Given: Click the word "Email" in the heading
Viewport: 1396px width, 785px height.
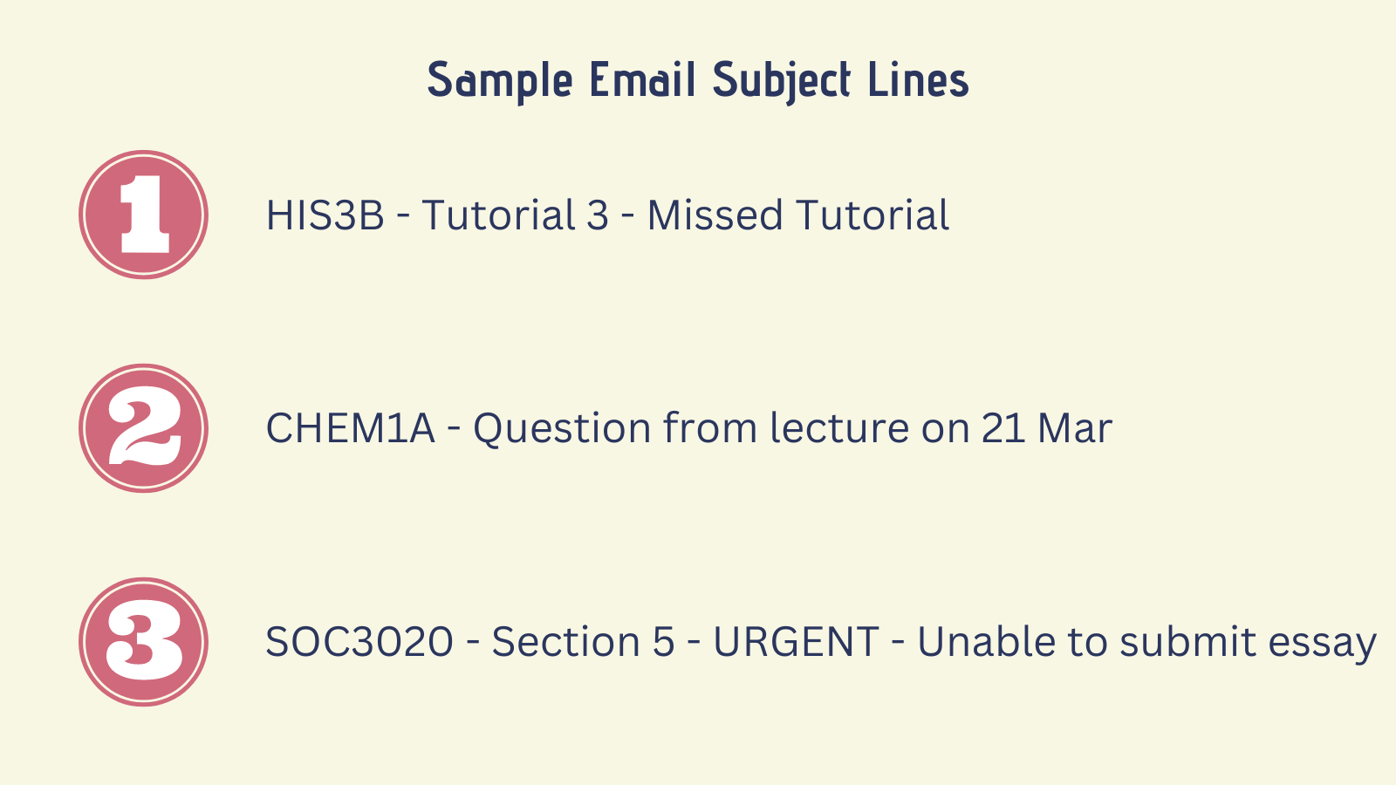Looking at the screenshot, I should click(643, 79).
